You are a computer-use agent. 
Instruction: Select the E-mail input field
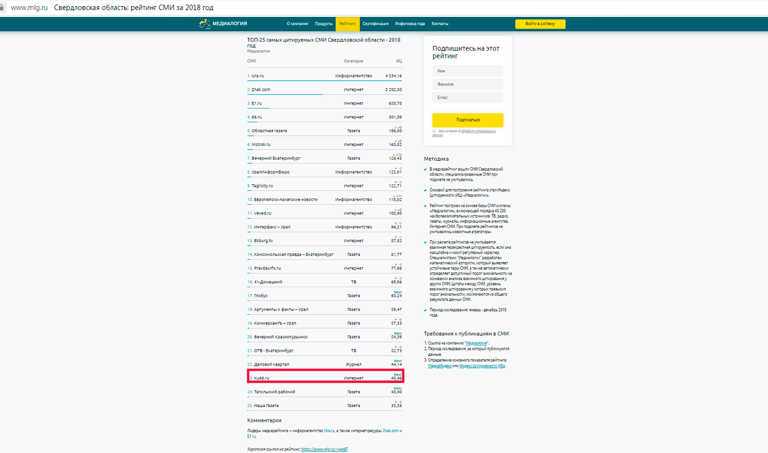(x=467, y=98)
